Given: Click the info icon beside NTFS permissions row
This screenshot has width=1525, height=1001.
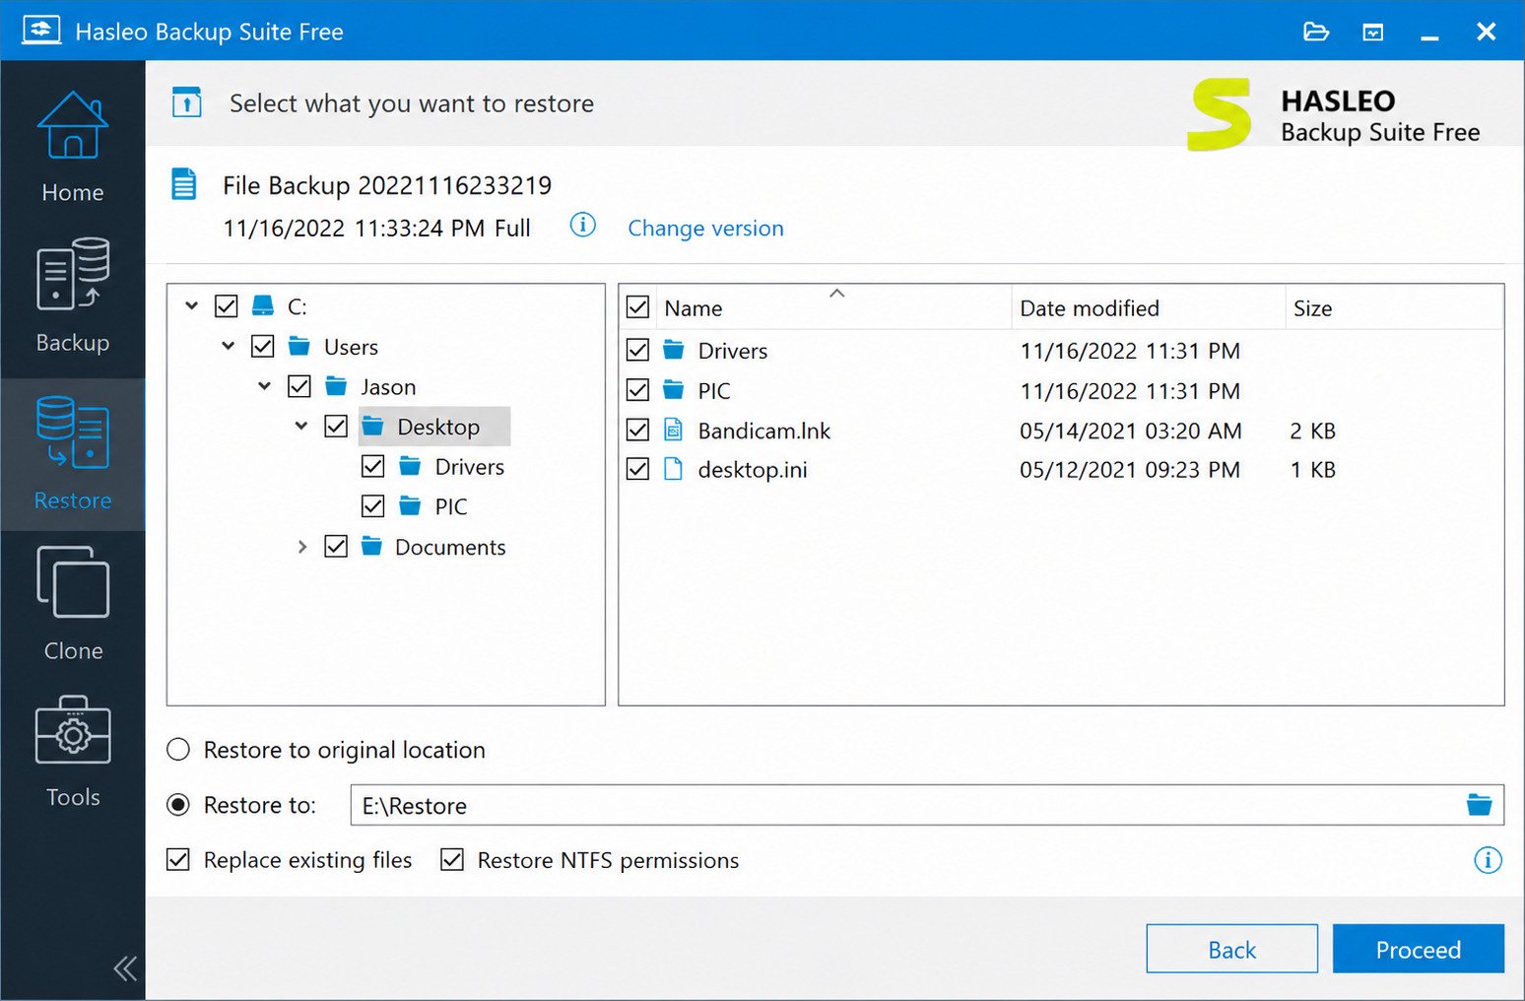Looking at the screenshot, I should [1488, 860].
